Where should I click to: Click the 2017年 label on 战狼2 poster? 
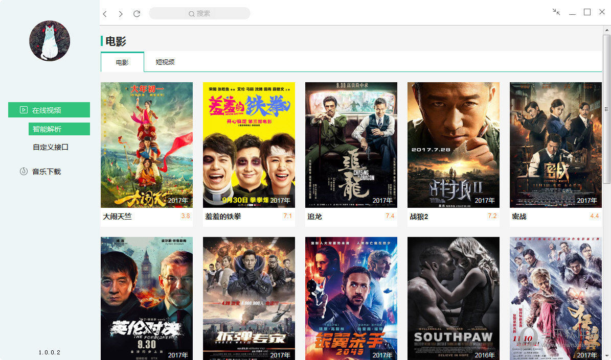tap(485, 201)
